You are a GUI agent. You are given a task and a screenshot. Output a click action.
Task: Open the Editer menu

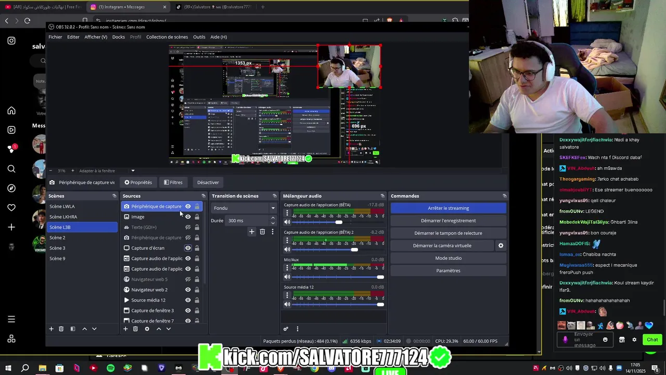pos(73,37)
